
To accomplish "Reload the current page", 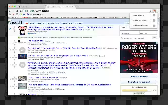I will coord(17,11).
